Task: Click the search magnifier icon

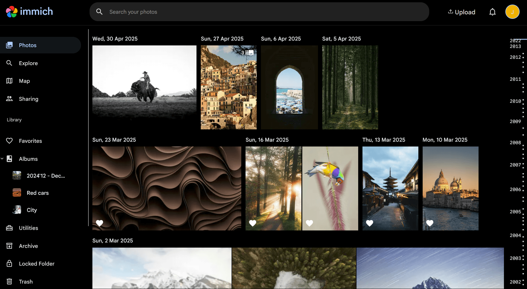Action: [99, 12]
